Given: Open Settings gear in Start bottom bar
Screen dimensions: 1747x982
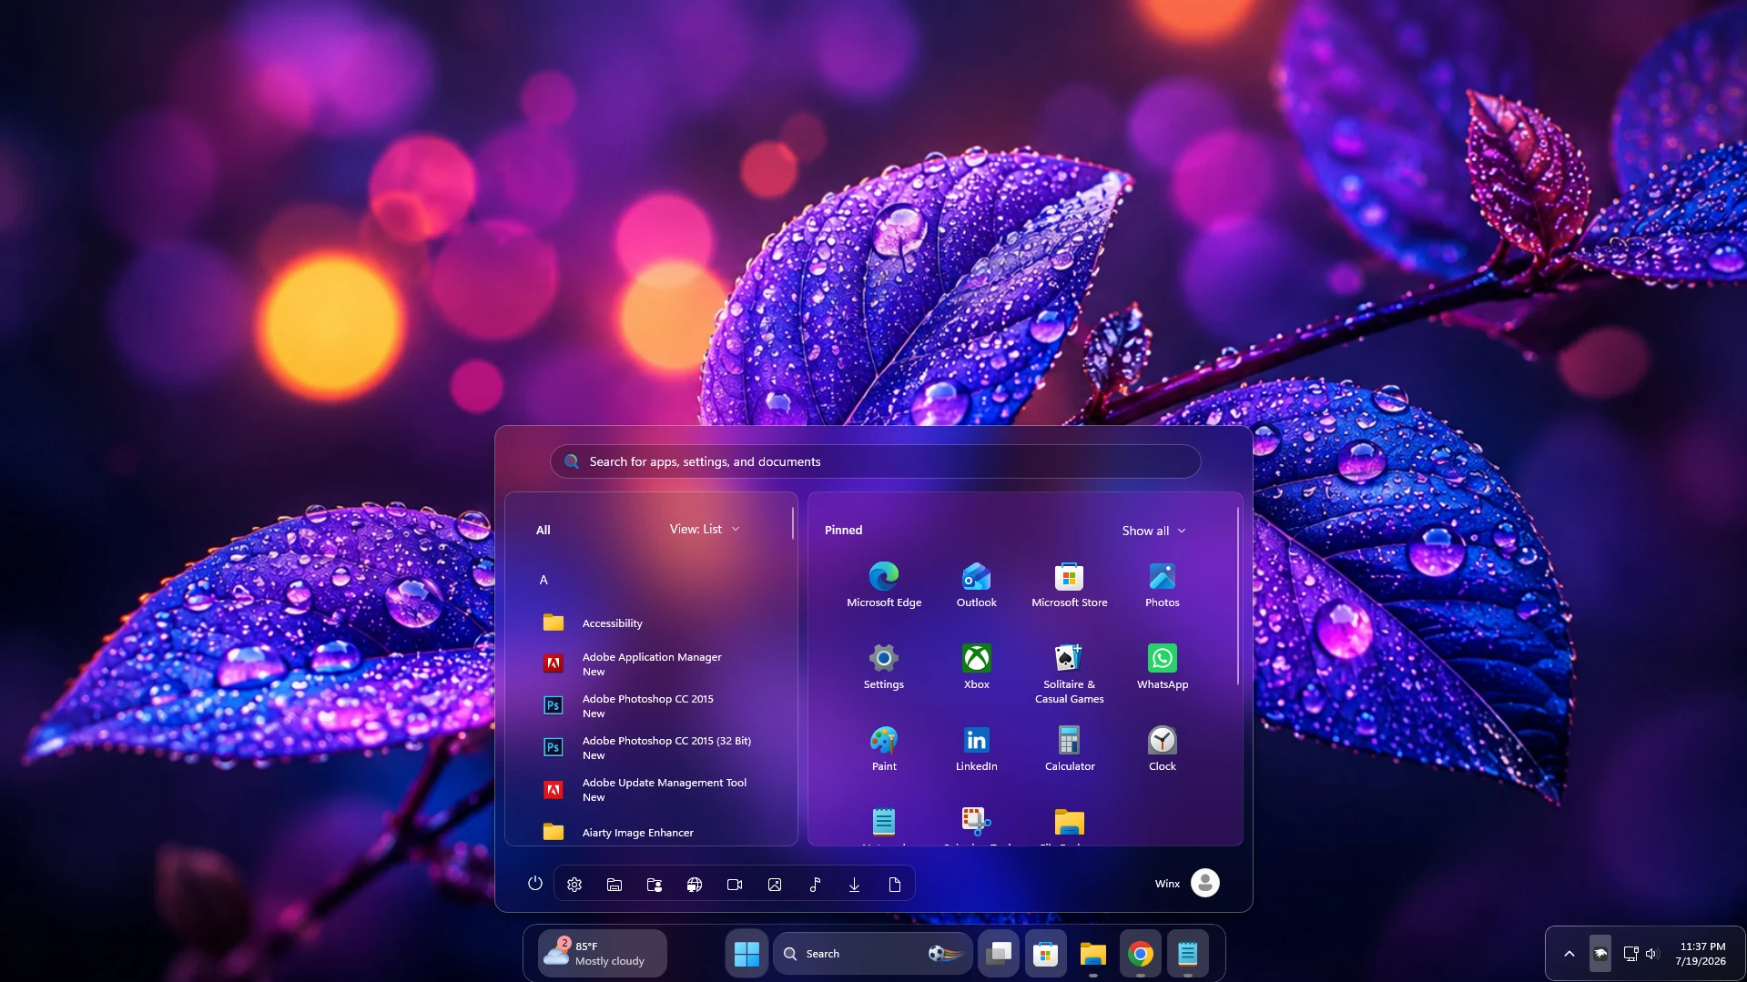Looking at the screenshot, I should point(574,884).
